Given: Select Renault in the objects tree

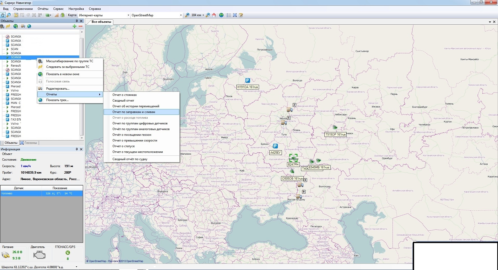Looking at the screenshot, I should click(x=16, y=66).
